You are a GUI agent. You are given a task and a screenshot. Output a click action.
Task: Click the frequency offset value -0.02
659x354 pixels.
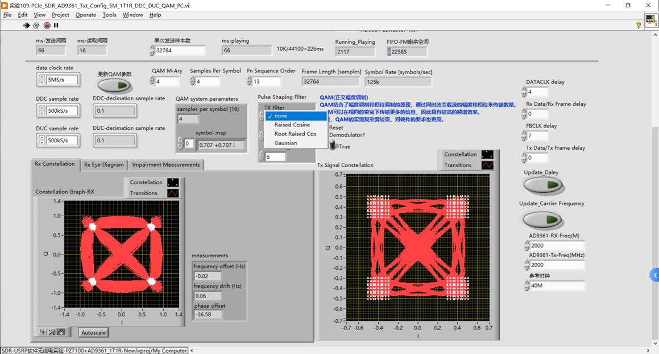click(208, 276)
